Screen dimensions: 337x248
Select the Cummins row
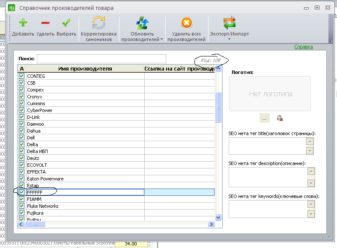pos(116,103)
